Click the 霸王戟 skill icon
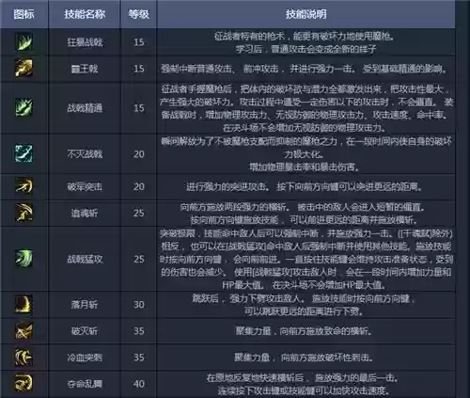 point(24,68)
